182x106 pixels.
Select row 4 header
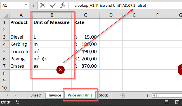click(5, 44)
